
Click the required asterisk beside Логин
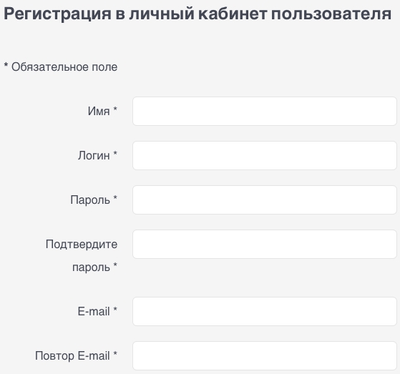(x=115, y=153)
